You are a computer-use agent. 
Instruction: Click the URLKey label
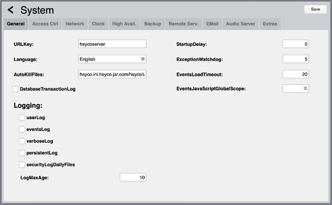pyautogui.click(x=23, y=44)
